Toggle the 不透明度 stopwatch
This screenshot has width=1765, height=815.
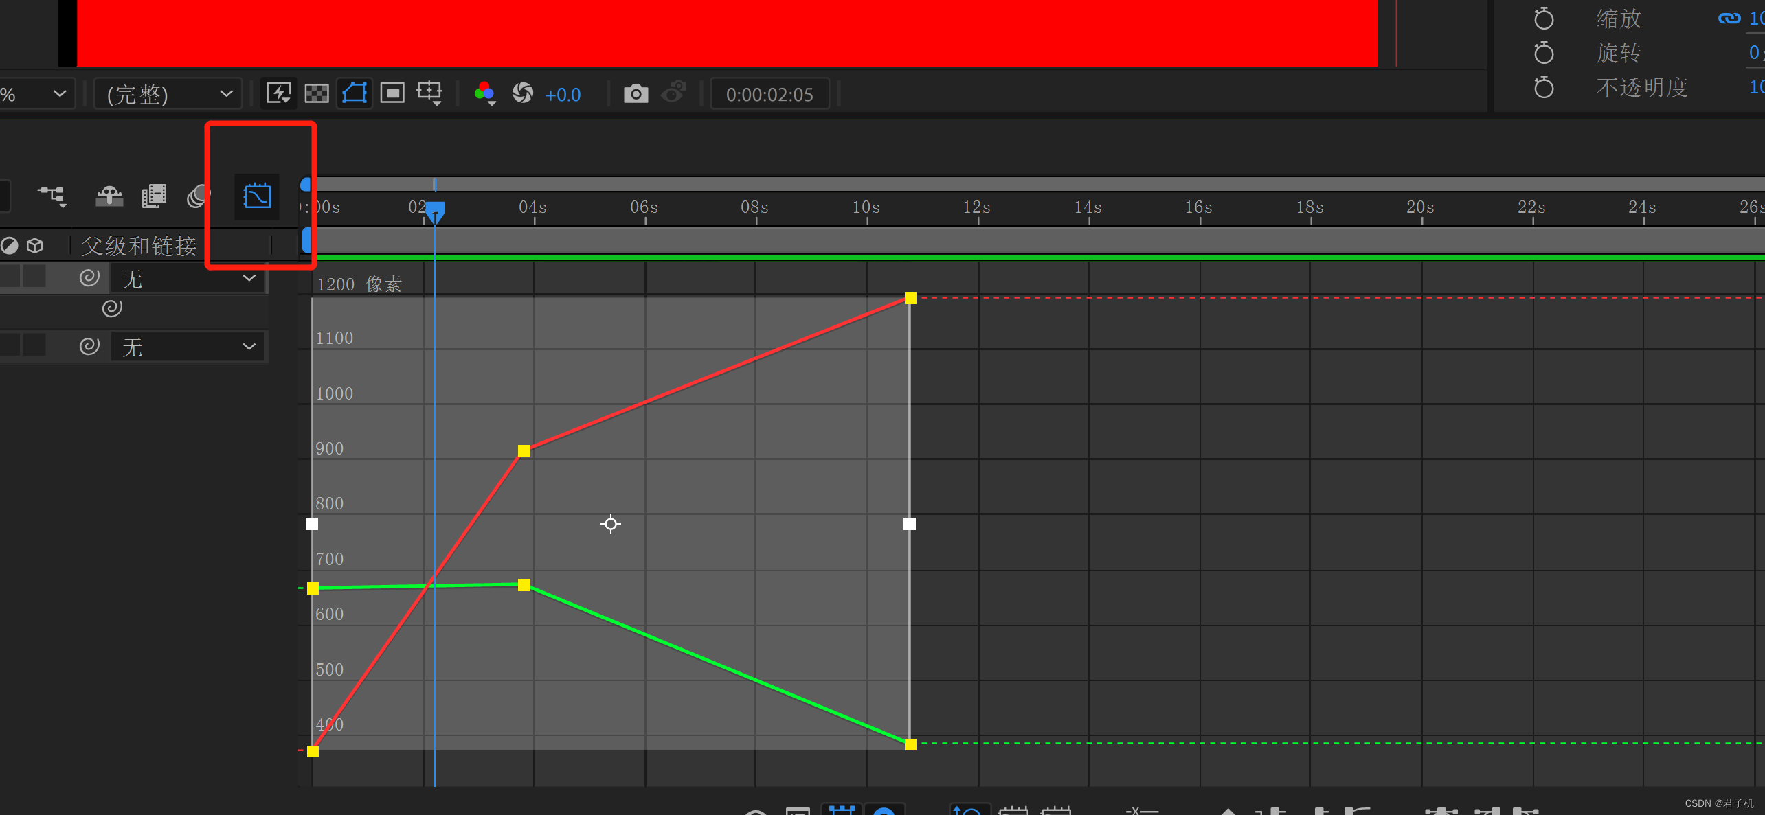click(x=1543, y=88)
